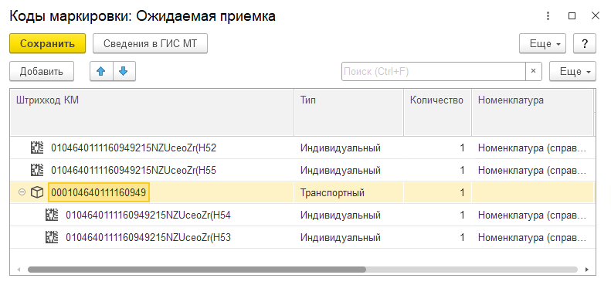Screen dimensions: 611x285
Task: Open the Еще dropdown beside the search field
Action: [572, 71]
